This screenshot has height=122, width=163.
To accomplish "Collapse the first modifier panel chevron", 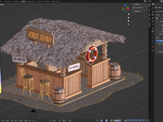I will [x=156, y=15].
